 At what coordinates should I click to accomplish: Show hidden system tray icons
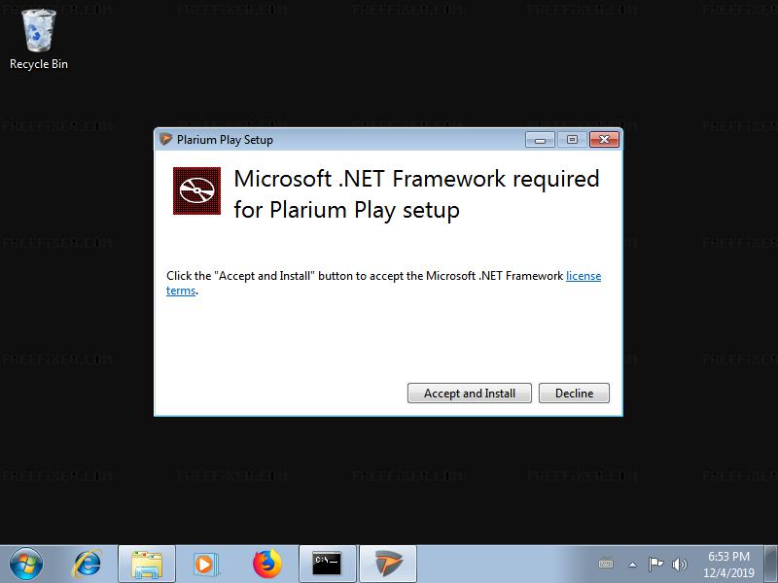tap(633, 565)
